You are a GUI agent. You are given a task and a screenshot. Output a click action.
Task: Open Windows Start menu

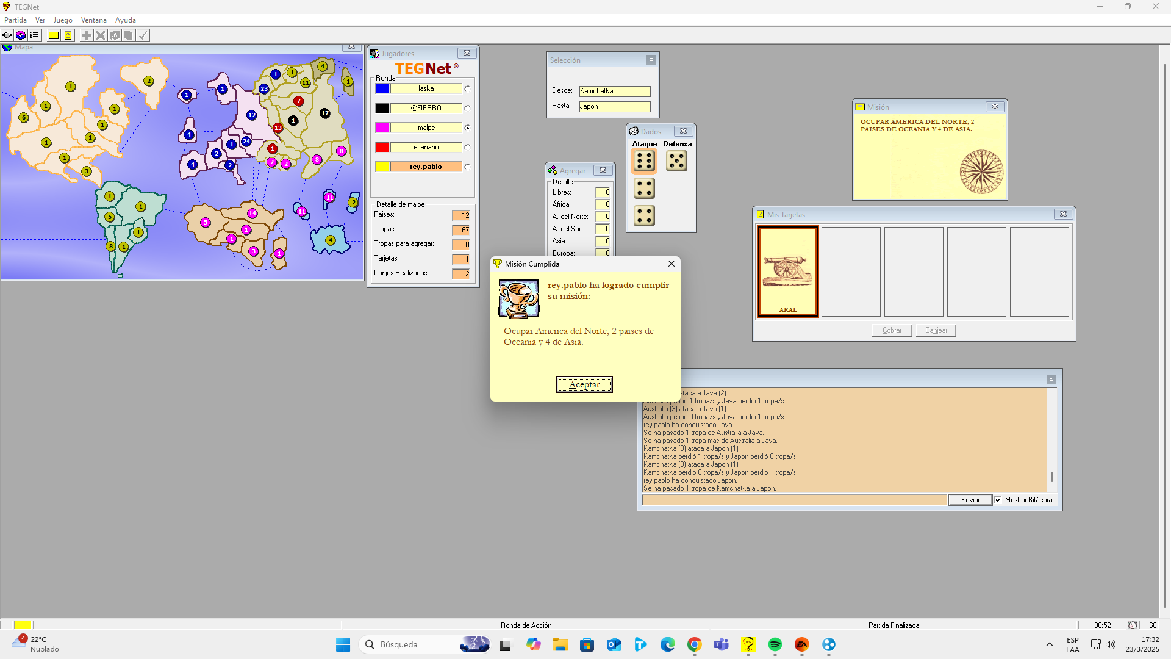343,644
